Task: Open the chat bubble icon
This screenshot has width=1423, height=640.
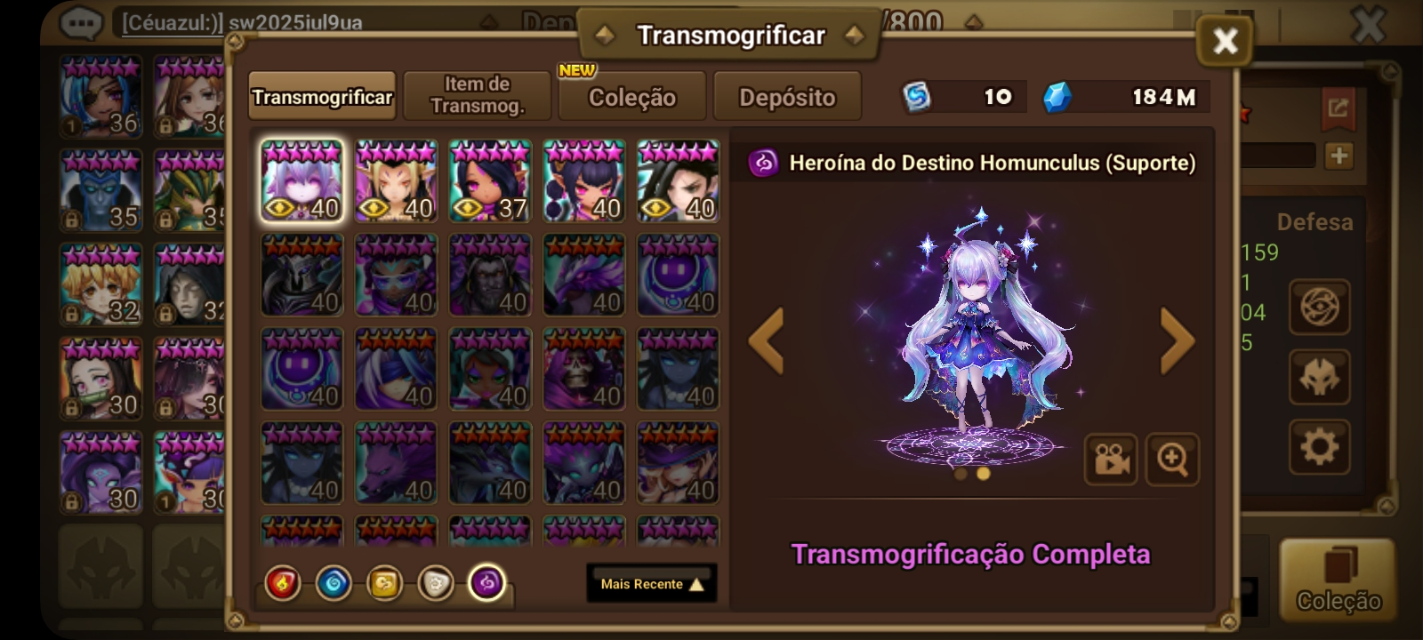Action: (81, 22)
